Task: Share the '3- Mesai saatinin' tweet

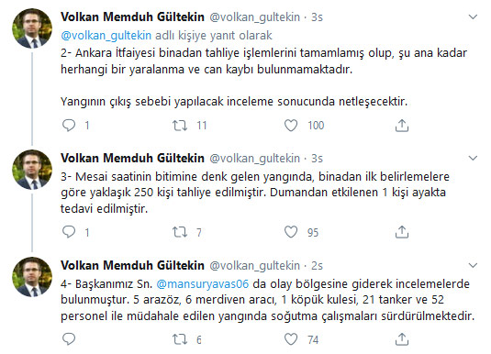Action: click(x=402, y=232)
